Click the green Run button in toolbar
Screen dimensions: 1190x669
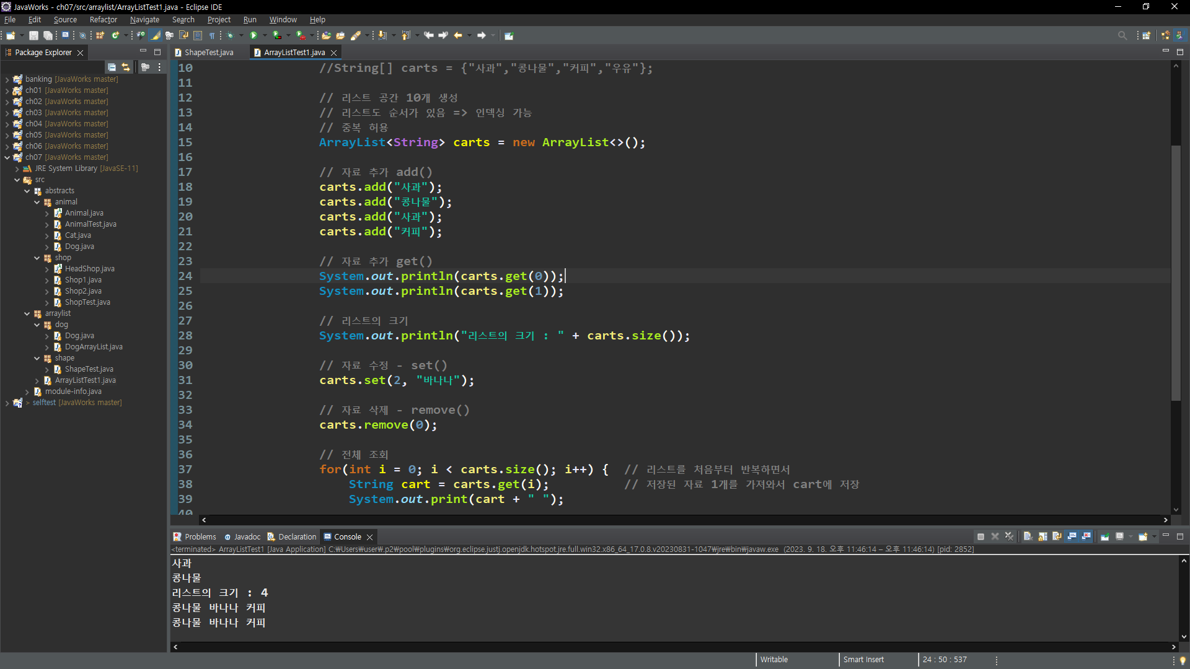(x=253, y=35)
